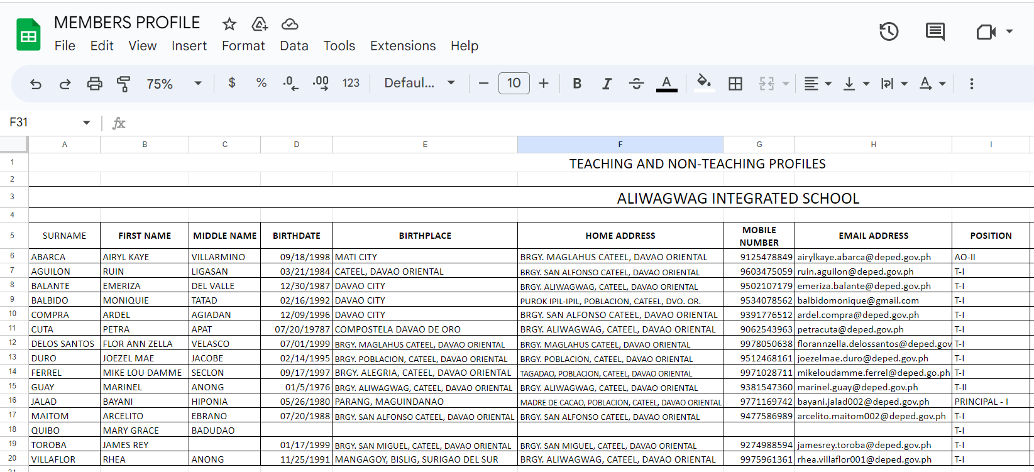Select row 5 header
The width and height of the screenshot is (1034, 472).
point(13,236)
